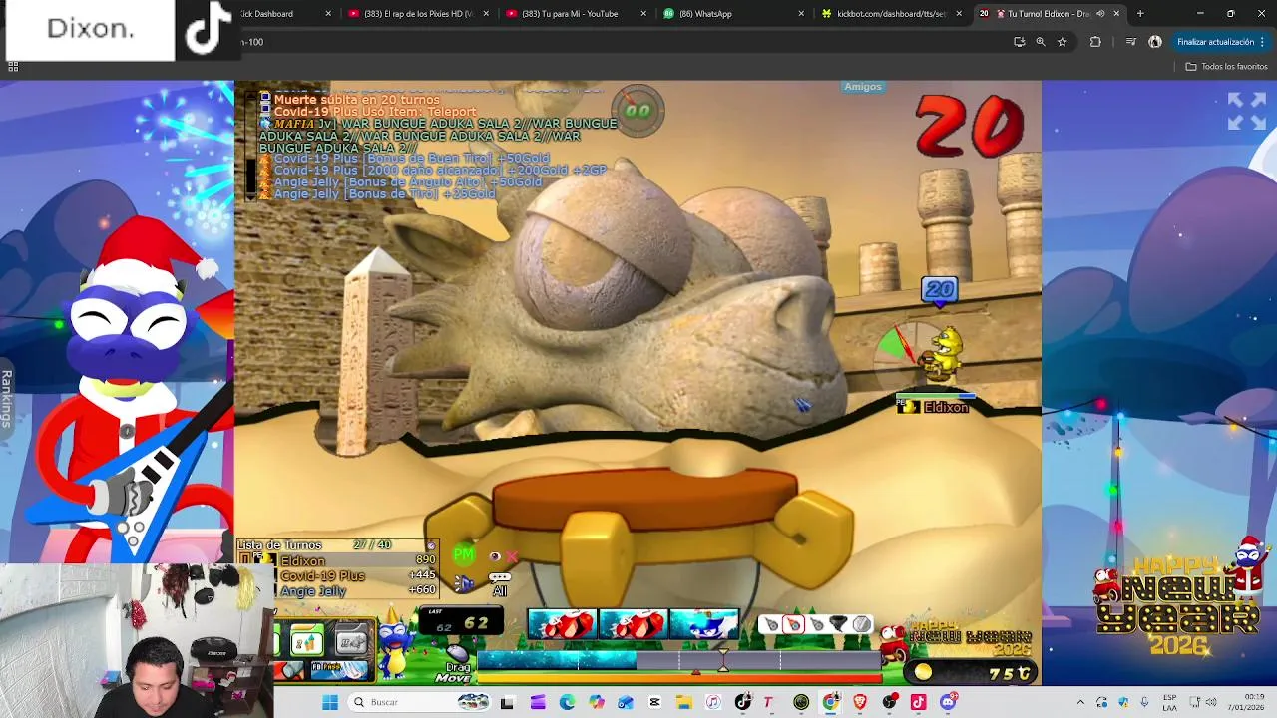
Task: Open Brave browser from the taskbar
Action: (860, 703)
